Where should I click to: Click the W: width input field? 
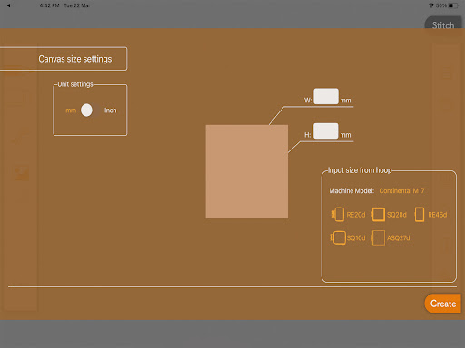[x=326, y=96]
